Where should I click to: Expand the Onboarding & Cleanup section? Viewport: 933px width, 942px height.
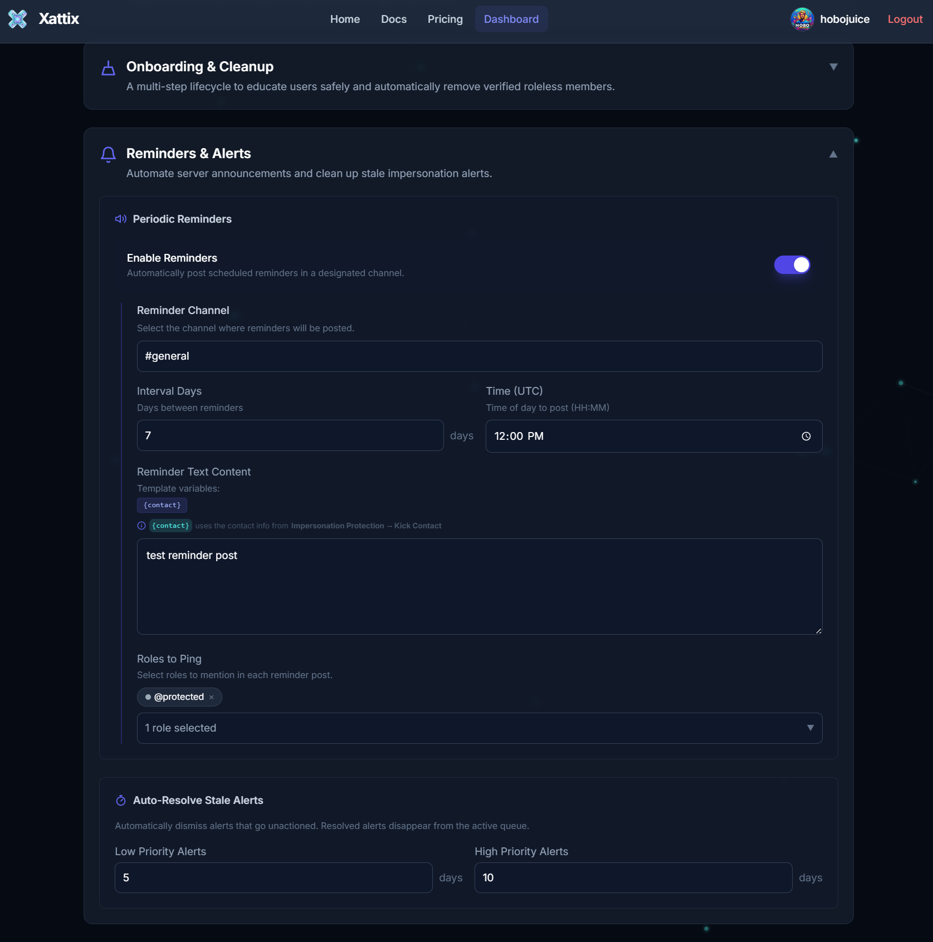pyautogui.click(x=833, y=67)
